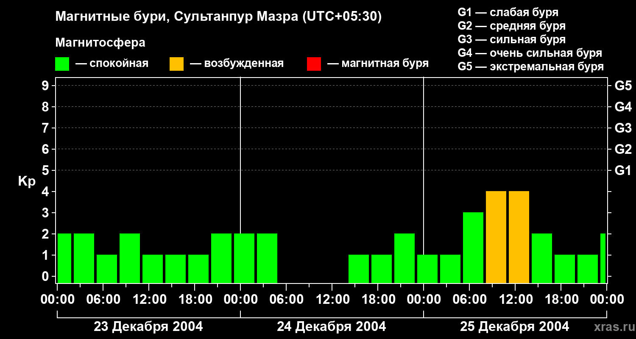636x339 pixels.
Task: Click the second orange Kp 4 bar
Action: [x=519, y=237]
